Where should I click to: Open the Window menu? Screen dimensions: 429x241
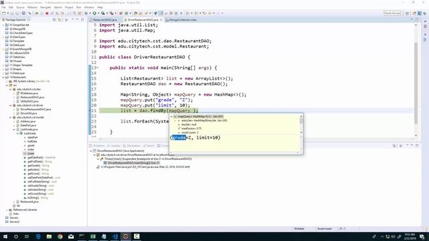coord(89,7)
